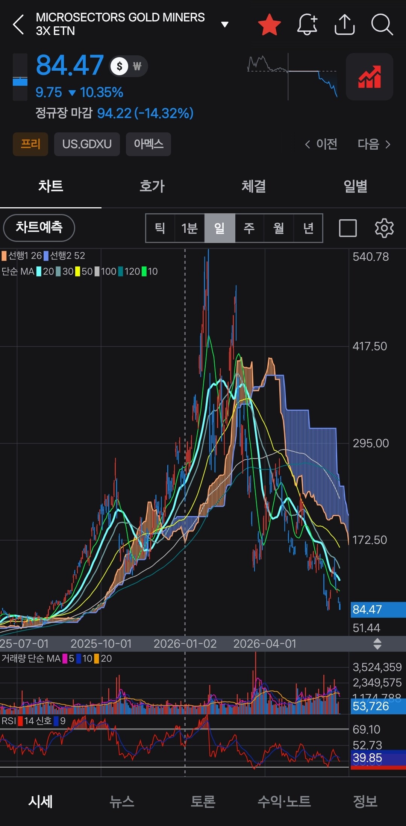Open the 토론 bottom tab
The width and height of the screenshot is (406, 826).
coord(203,802)
